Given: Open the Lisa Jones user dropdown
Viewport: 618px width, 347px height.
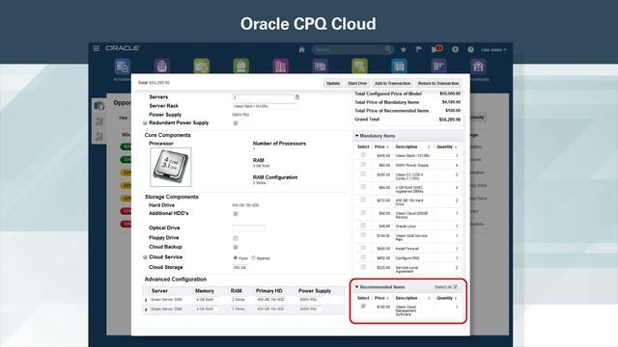Looking at the screenshot, I should coord(493,49).
